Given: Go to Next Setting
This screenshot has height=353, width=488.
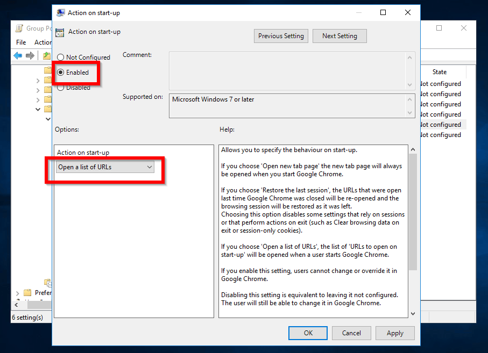Looking at the screenshot, I should (x=339, y=36).
